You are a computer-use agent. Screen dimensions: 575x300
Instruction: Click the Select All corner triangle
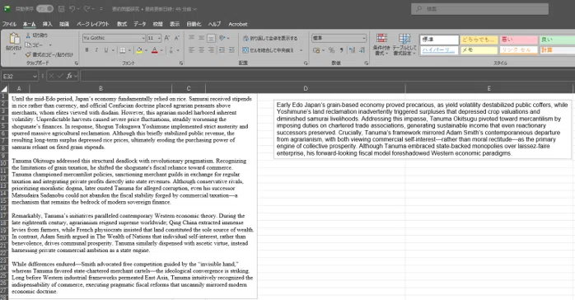pyautogui.click(x=4, y=88)
